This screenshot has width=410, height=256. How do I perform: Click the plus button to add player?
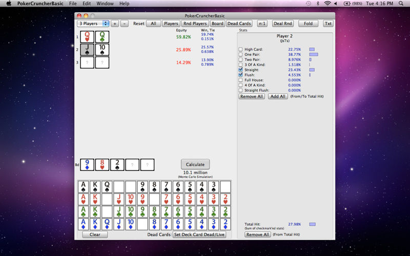coord(115,24)
